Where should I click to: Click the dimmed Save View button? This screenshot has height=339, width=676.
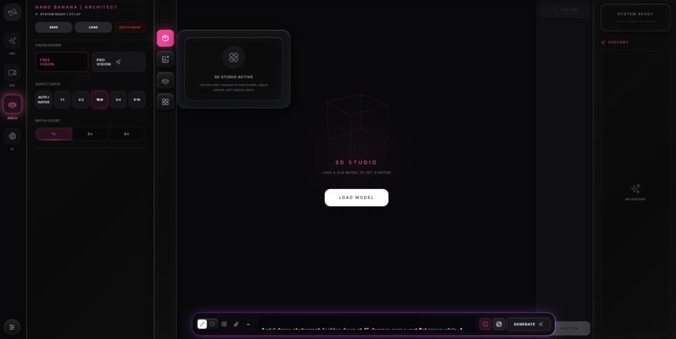click(565, 9)
